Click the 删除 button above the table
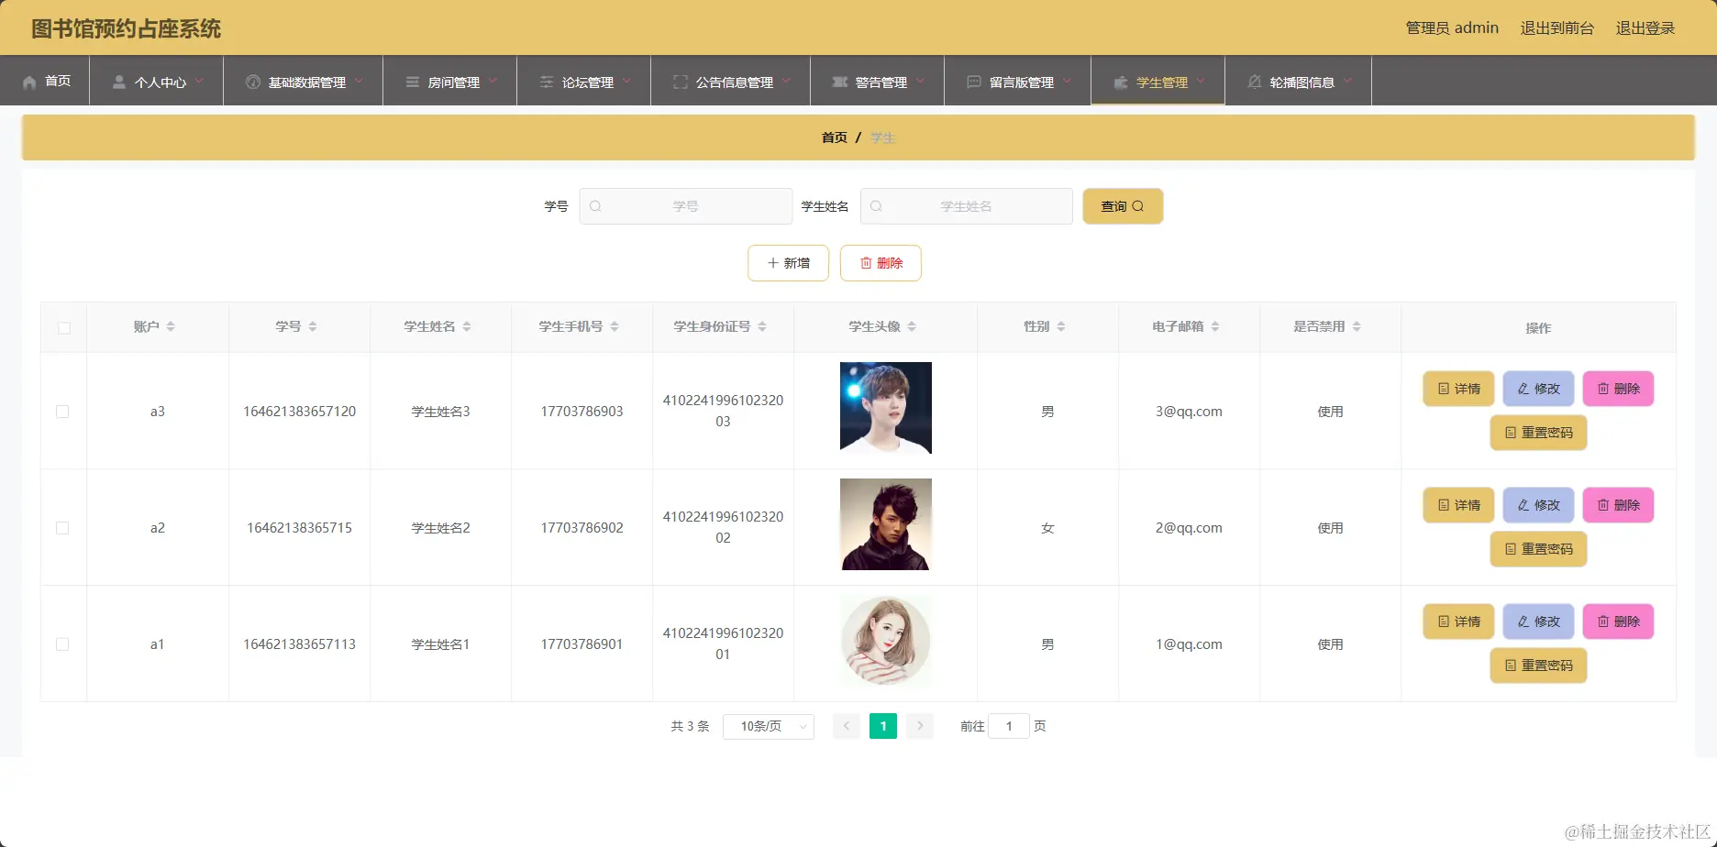1717x847 pixels. (x=881, y=263)
